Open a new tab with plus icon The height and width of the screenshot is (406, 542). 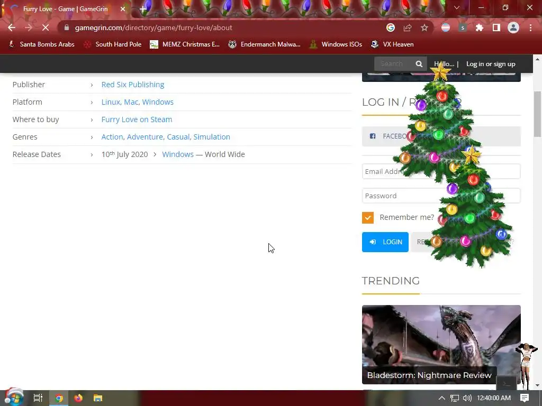(x=143, y=9)
